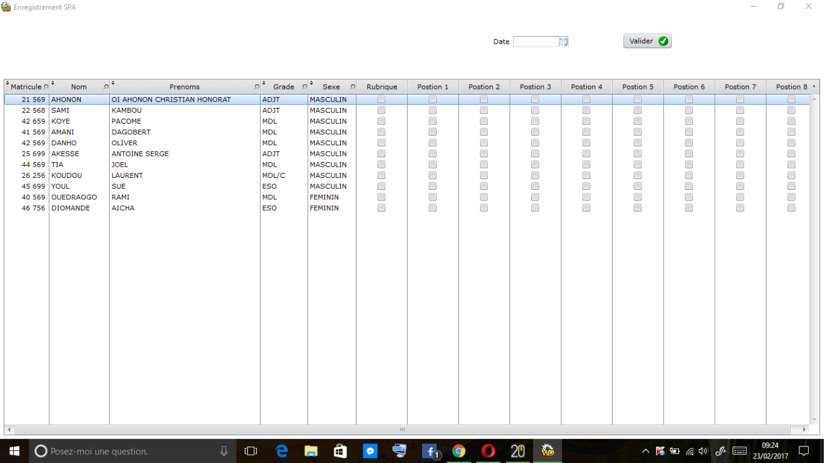Click the volume speaker tray icon
The width and height of the screenshot is (824, 463).
click(703, 451)
